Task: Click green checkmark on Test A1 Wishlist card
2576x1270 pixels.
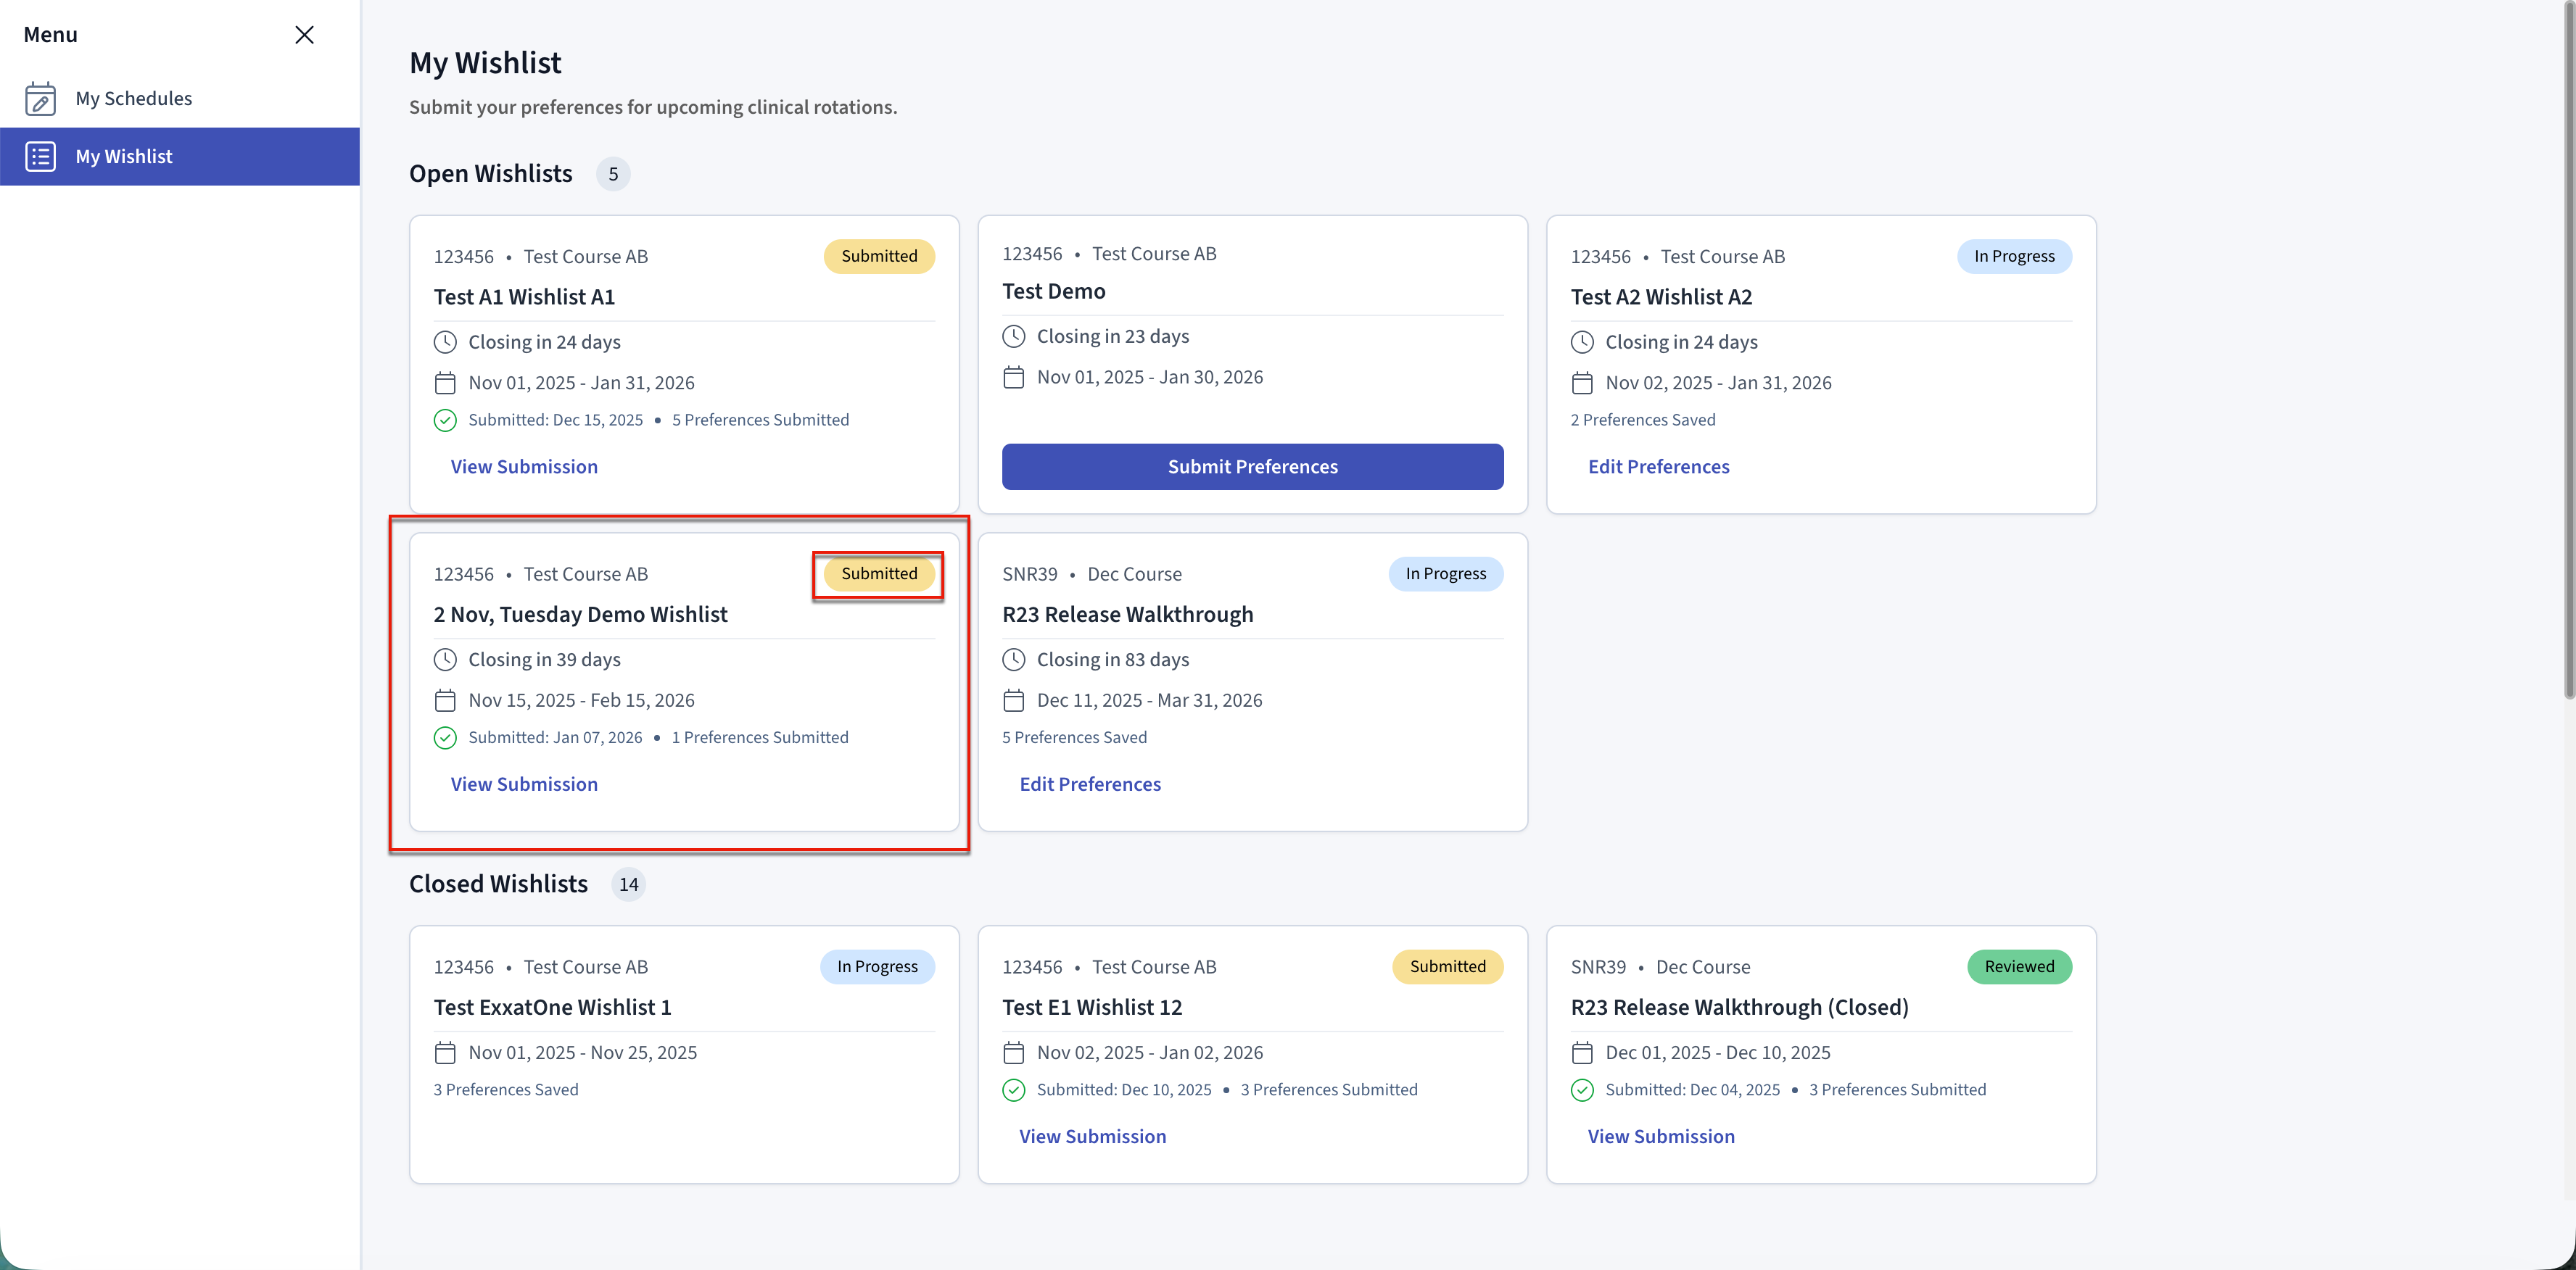Action: [445, 420]
